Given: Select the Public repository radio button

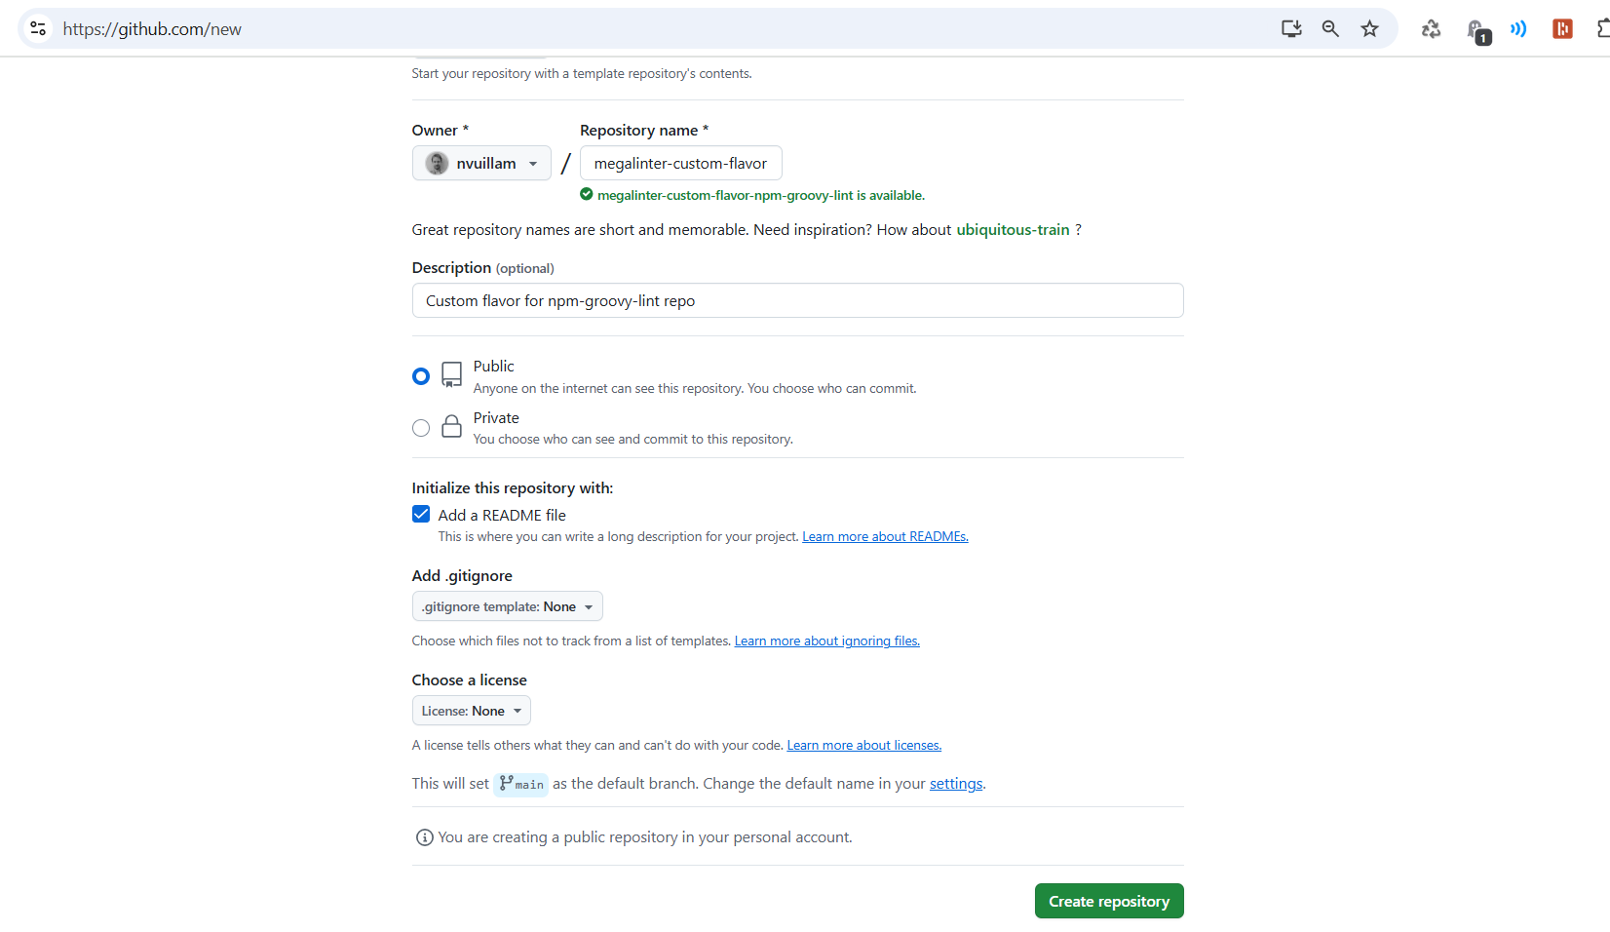Looking at the screenshot, I should pyautogui.click(x=421, y=376).
